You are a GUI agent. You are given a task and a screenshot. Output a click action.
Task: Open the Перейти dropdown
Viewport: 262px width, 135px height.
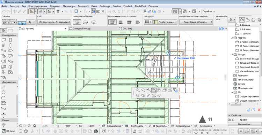(209, 11)
